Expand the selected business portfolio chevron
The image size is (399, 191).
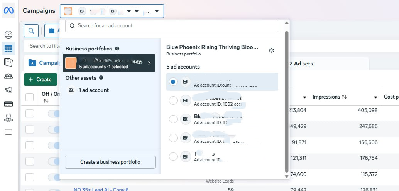(x=149, y=63)
